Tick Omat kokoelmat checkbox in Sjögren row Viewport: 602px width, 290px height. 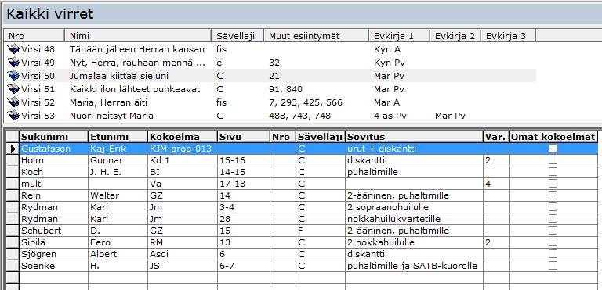pyautogui.click(x=553, y=254)
